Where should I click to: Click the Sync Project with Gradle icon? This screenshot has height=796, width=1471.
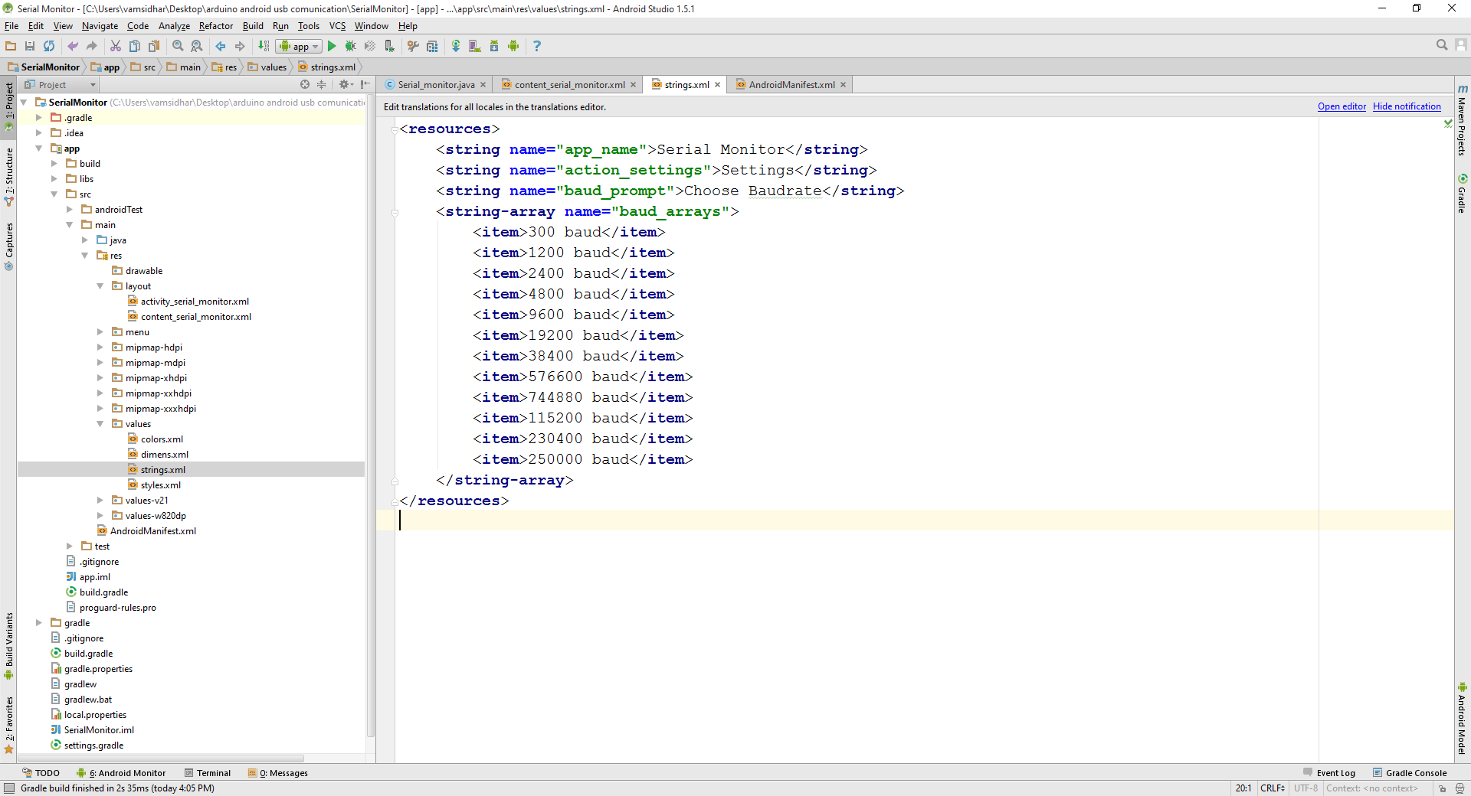point(456,46)
